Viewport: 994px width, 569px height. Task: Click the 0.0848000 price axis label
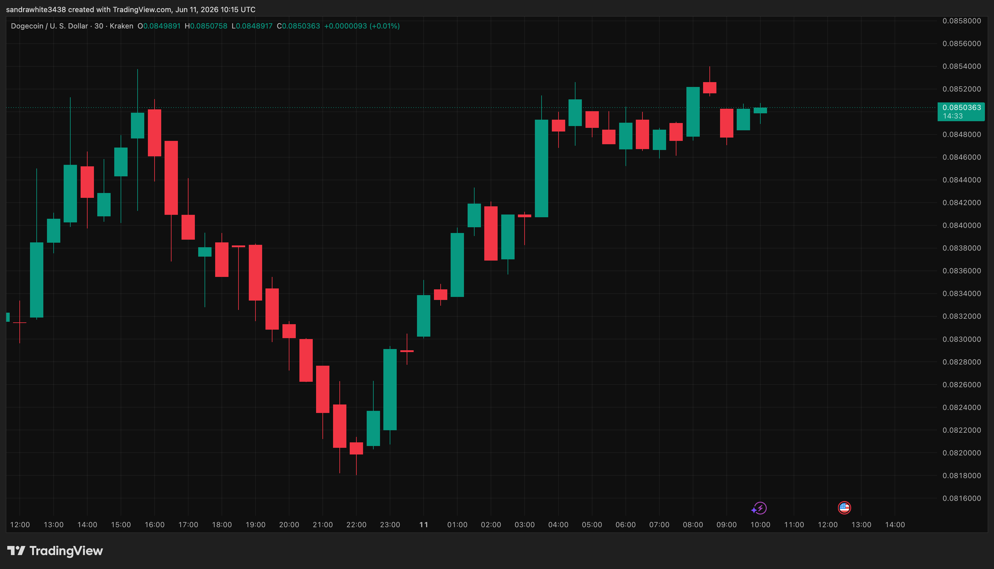962,135
